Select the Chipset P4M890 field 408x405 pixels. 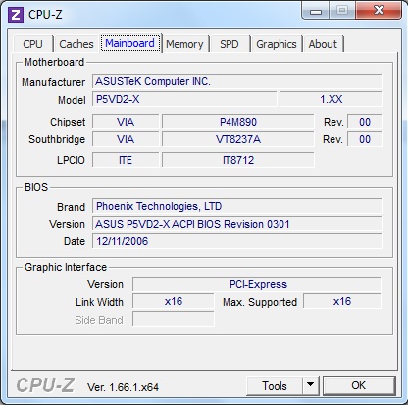(x=238, y=122)
